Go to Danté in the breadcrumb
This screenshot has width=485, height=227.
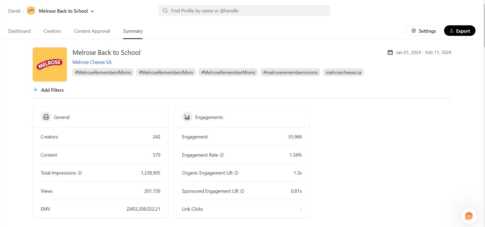click(x=14, y=11)
